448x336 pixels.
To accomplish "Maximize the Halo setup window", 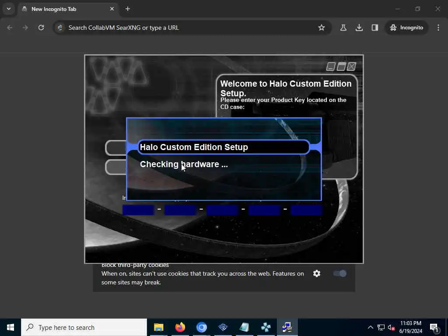I will [341, 66].
